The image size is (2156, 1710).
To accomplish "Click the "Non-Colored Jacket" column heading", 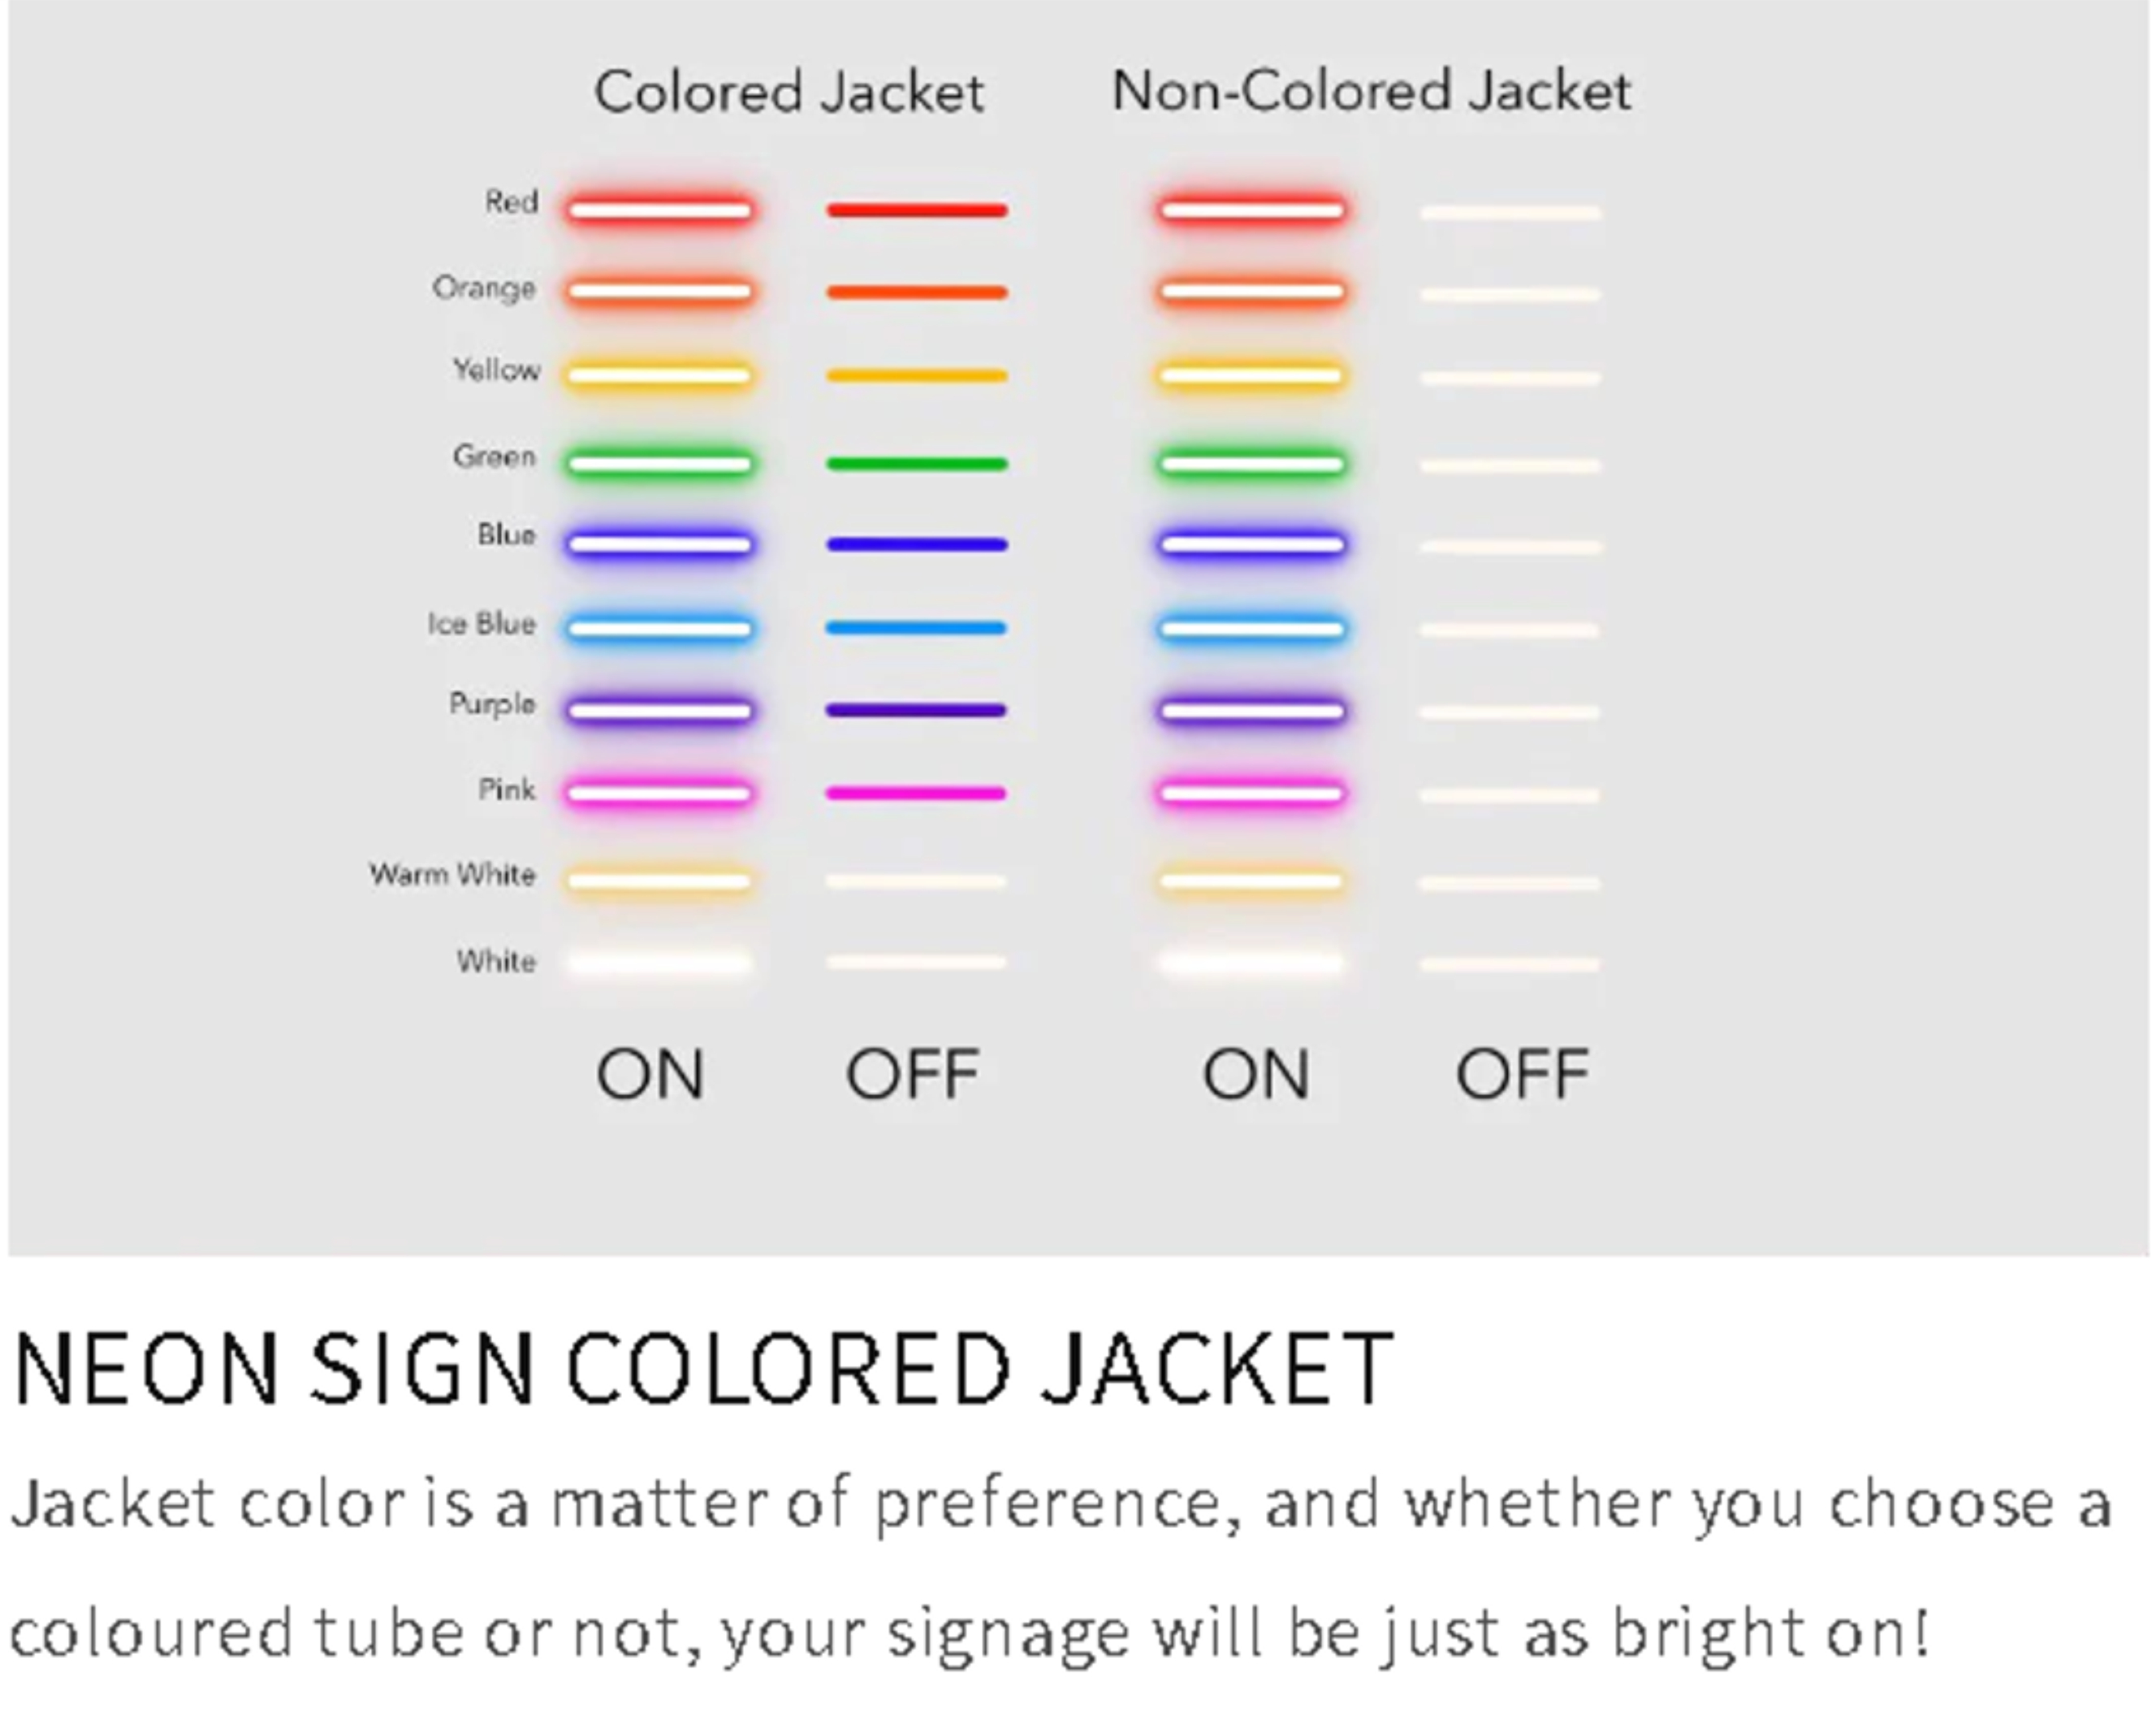I will point(1371,91).
